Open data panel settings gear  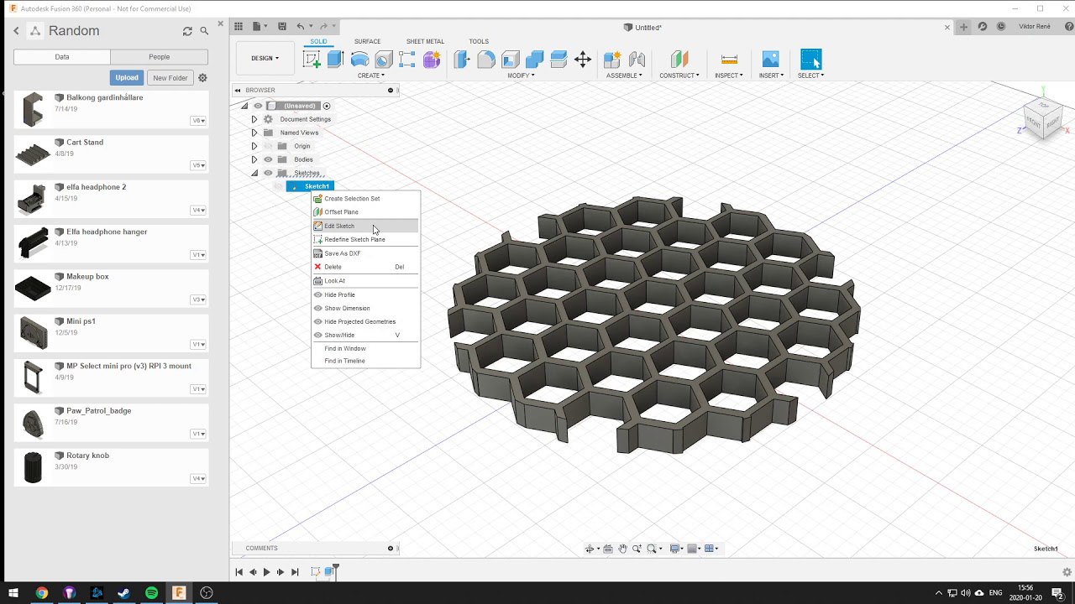(x=202, y=78)
